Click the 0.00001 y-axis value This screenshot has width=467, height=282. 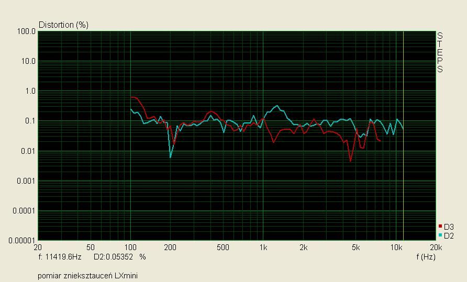(x=22, y=240)
